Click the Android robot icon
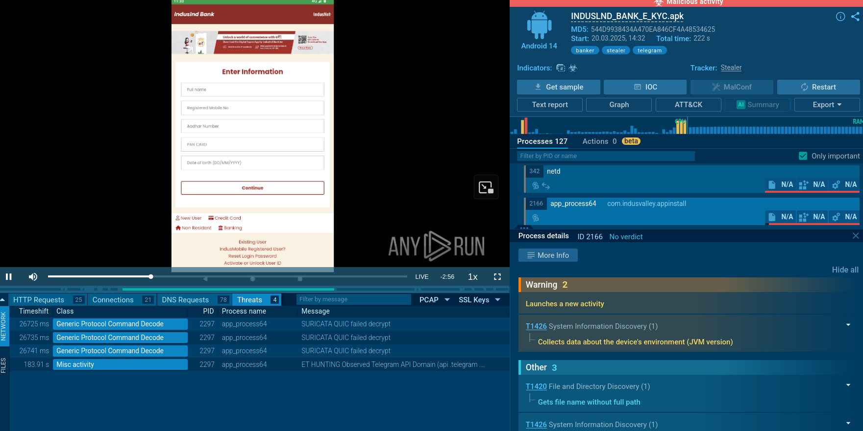 pos(539,25)
